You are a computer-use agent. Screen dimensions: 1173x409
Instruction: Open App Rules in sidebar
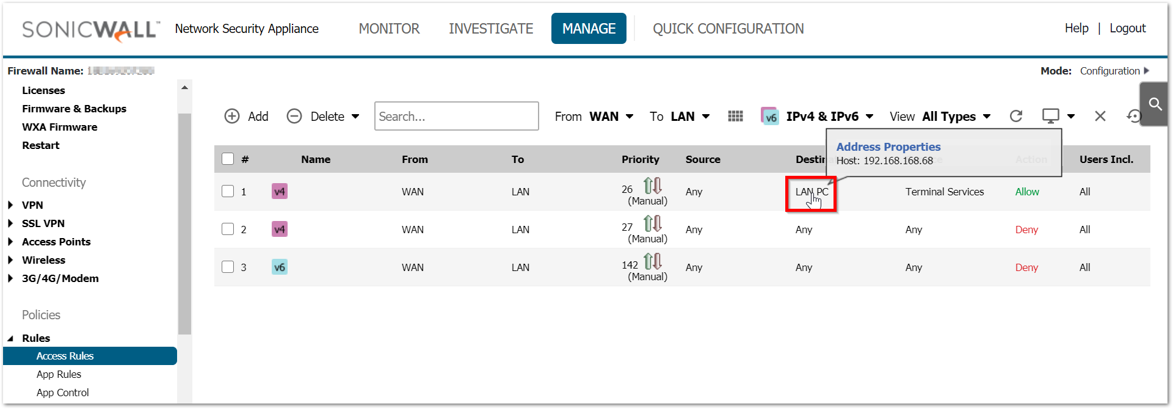point(59,374)
